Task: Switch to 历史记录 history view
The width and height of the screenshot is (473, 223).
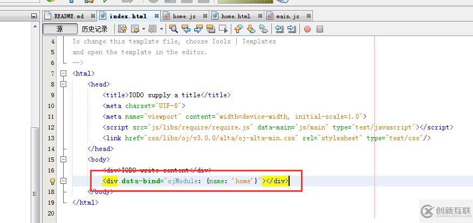Action: pyautogui.click(x=94, y=29)
